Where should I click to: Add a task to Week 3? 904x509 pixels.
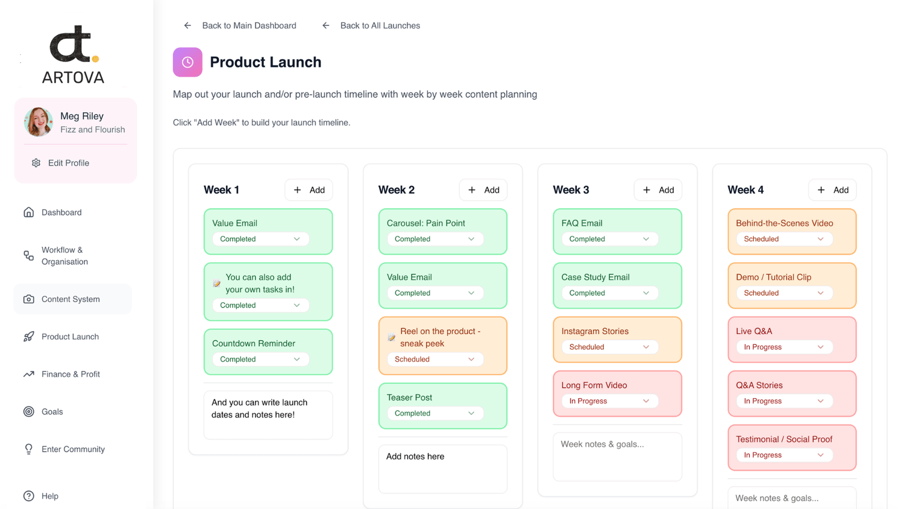658,190
